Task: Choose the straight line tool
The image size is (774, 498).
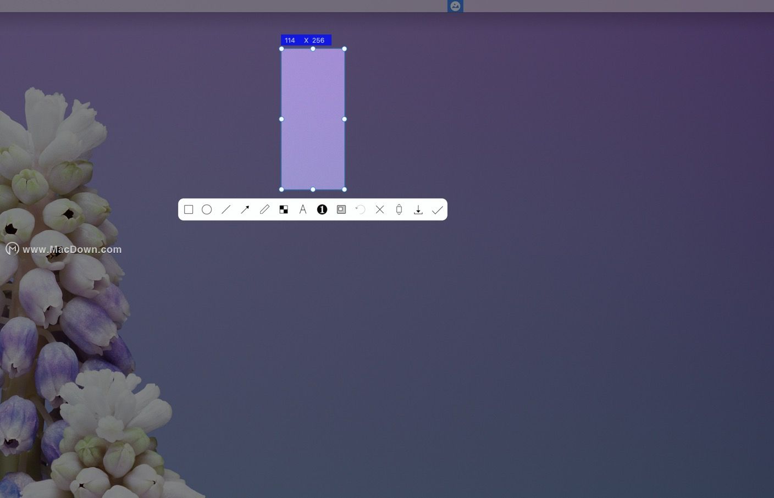Action: pyautogui.click(x=226, y=209)
